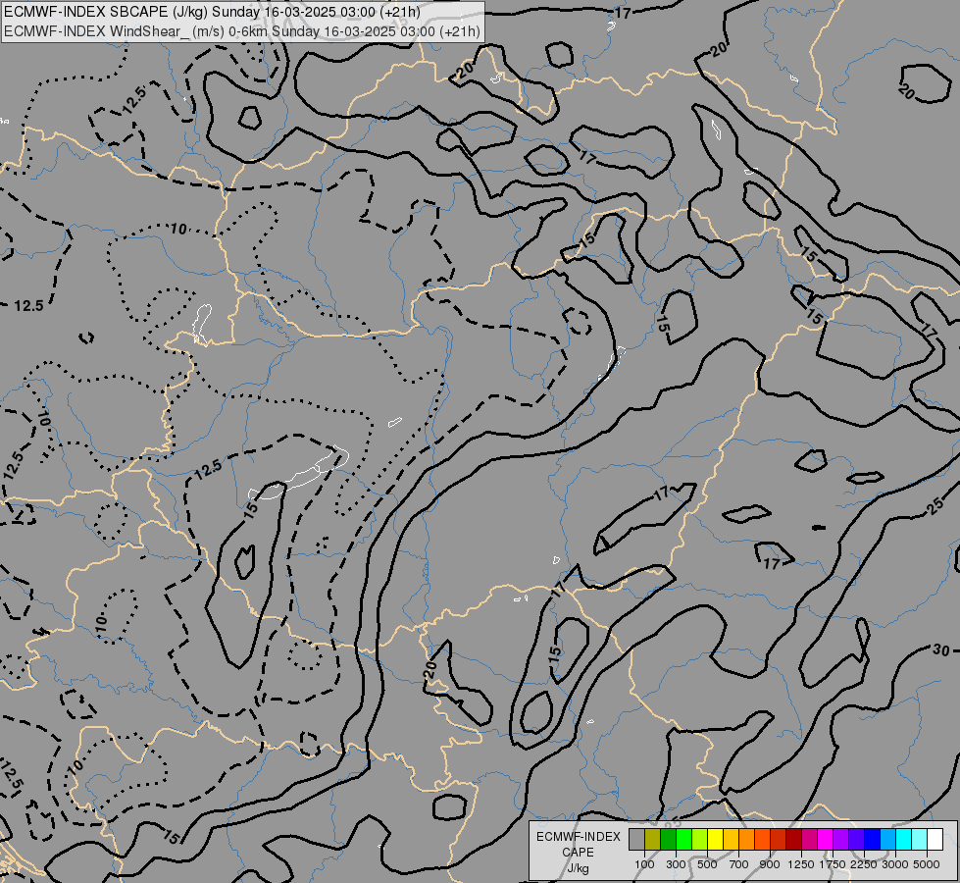The width and height of the screenshot is (960, 883).
Task: Click the 700 value on legend scale
Action: tap(739, 864)
